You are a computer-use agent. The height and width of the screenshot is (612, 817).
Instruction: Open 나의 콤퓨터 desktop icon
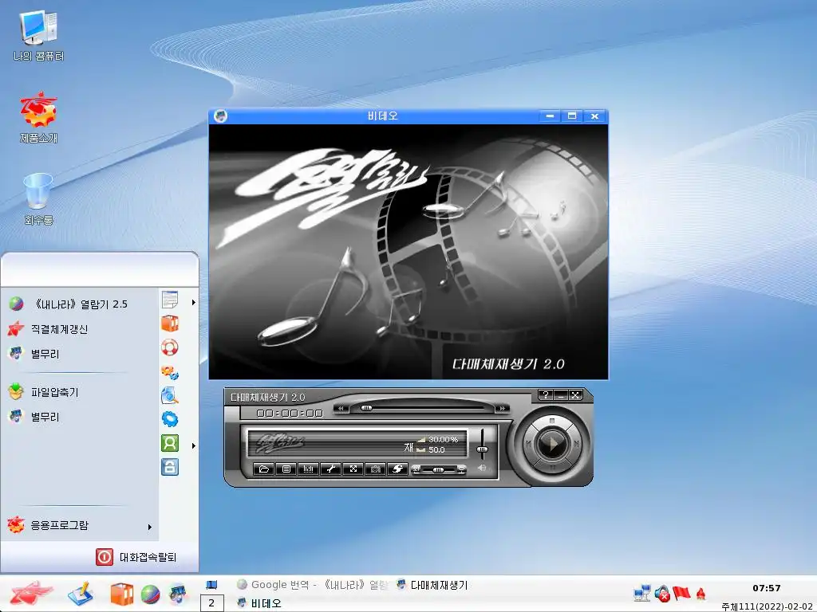tap(38, 37)
